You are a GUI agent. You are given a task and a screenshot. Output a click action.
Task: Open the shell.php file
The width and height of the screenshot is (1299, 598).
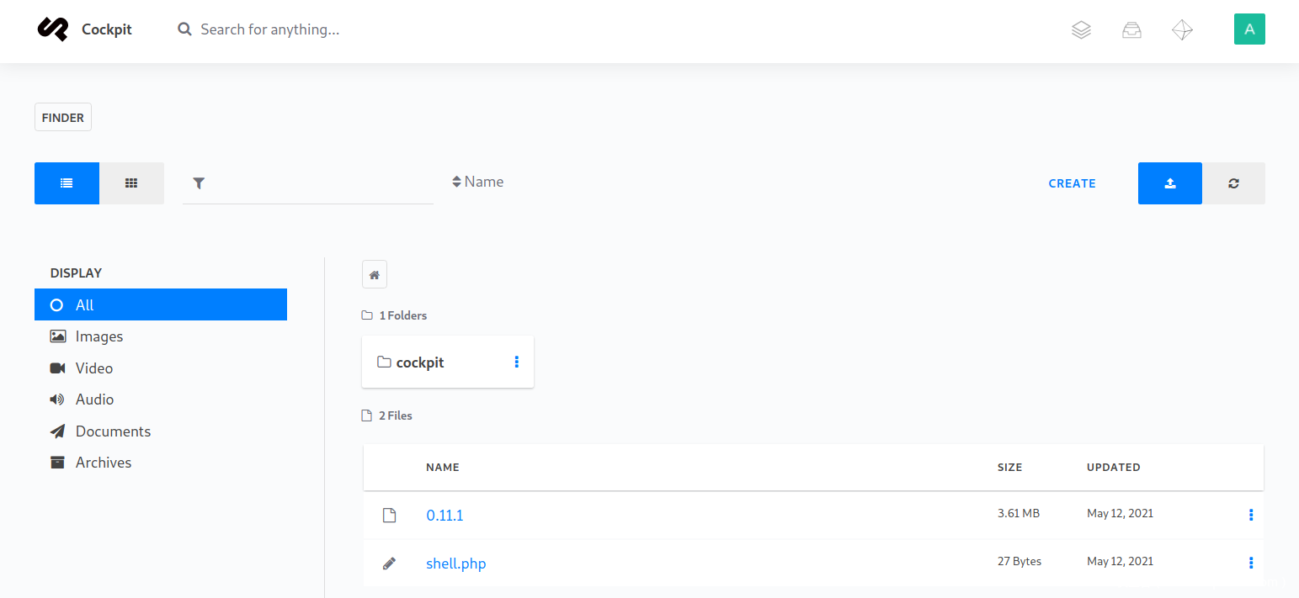[x=456, y=564]
